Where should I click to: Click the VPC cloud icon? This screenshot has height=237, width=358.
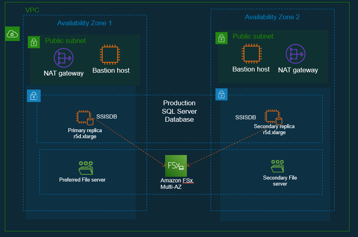point(12,34)
